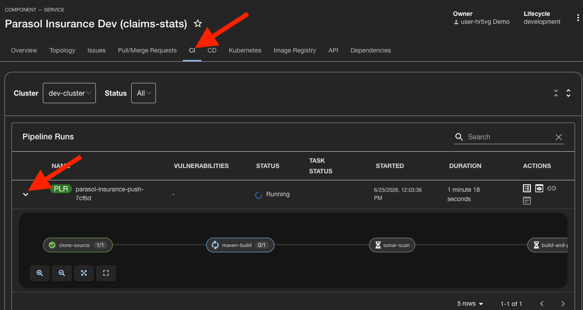Open the vertical three-dot component menu
Image resolution: width=583 pixels, height=310 pixels.
[x=578, y=18]
